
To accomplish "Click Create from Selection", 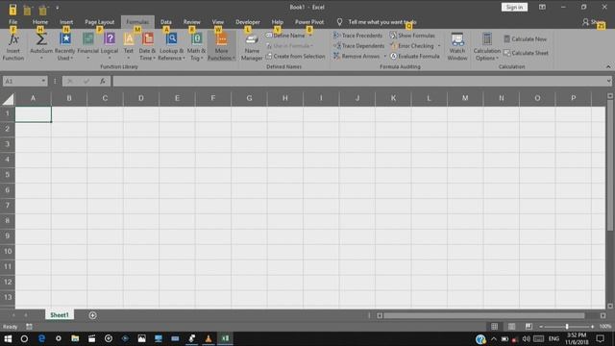I will click(295, 56).
